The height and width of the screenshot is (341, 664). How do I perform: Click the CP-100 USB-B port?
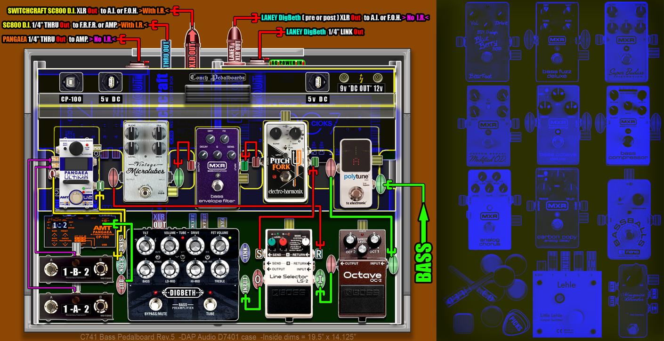coord(71,83)
